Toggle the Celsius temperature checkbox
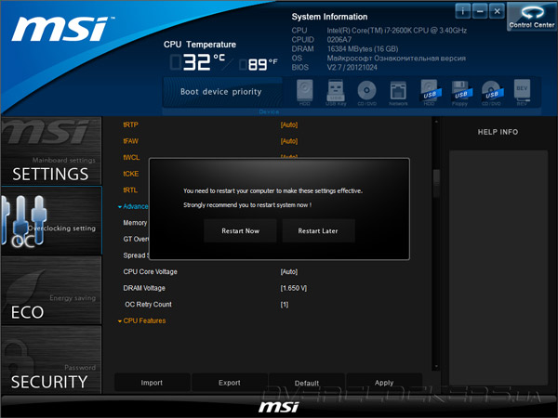The image size is (558, 418). 175,62
